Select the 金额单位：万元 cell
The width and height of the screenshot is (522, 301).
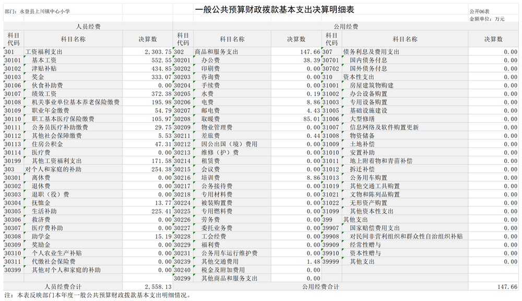487,19
